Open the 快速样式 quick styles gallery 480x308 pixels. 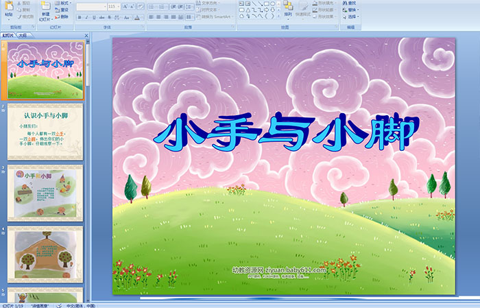pyautogui.click(x=303, y=10)
